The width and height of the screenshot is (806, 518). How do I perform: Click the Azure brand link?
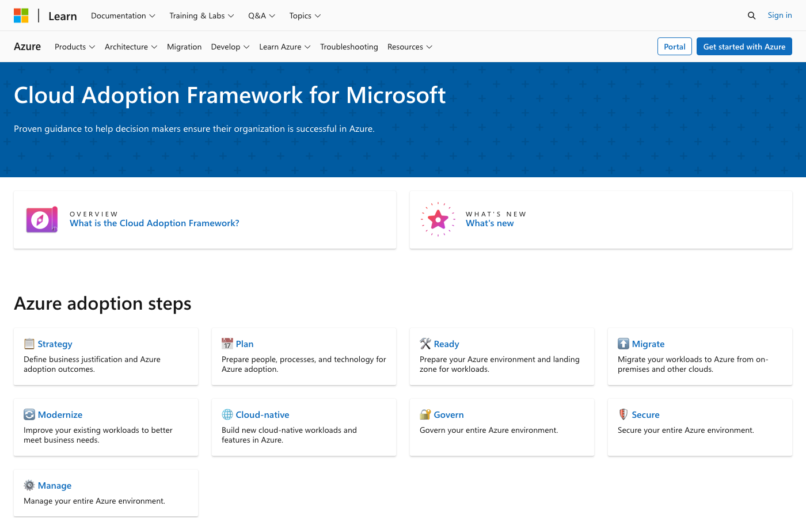tap(27, 47)
